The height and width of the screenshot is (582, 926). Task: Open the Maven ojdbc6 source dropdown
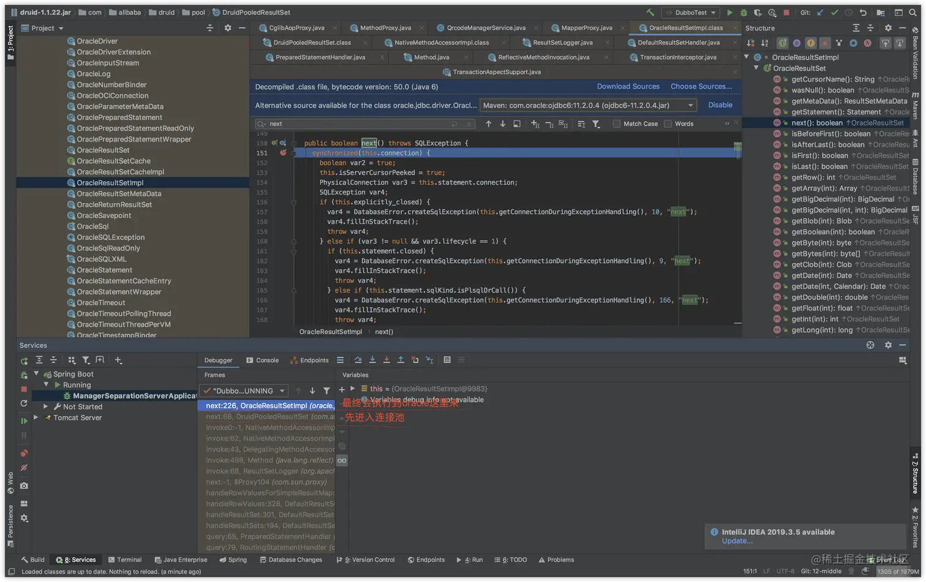[x=588, y=105]
